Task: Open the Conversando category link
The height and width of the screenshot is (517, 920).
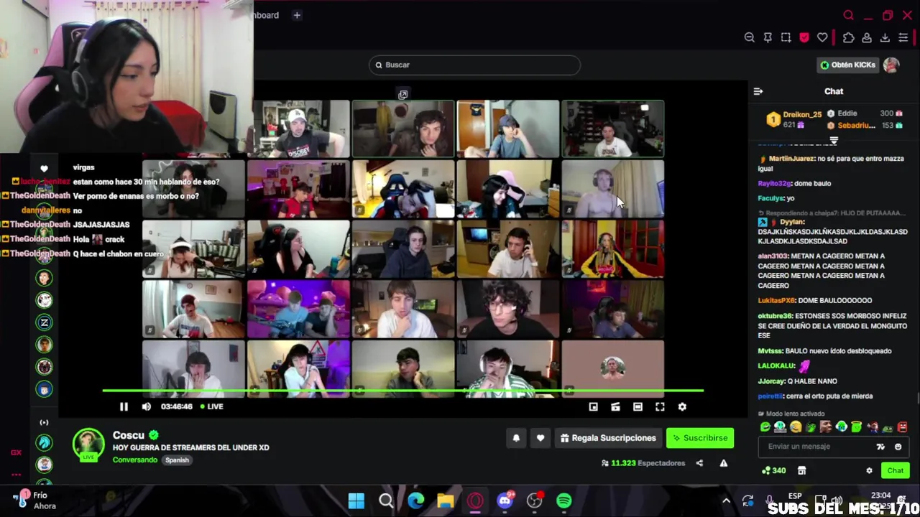Action: pos(134,460)
